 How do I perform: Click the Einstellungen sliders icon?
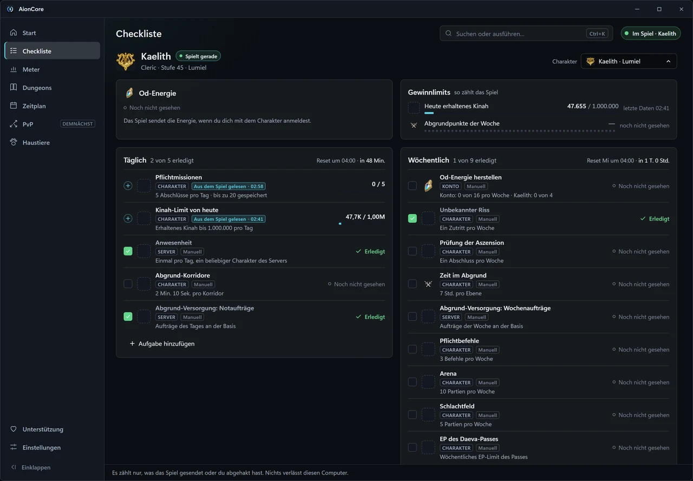coord(14,447)
